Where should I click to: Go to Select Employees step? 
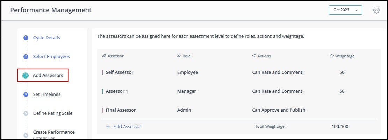[51, 56]
